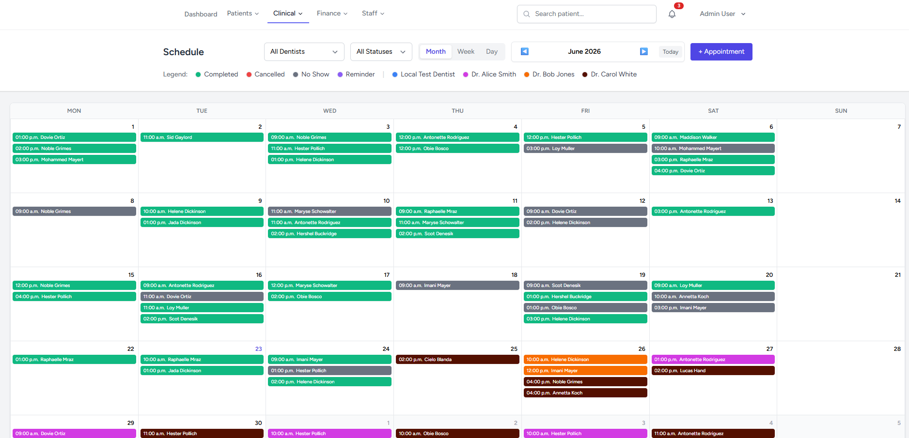Click the No Show legend entry
The height and width of the screenshot is (438, 909).
pos(311,75)
